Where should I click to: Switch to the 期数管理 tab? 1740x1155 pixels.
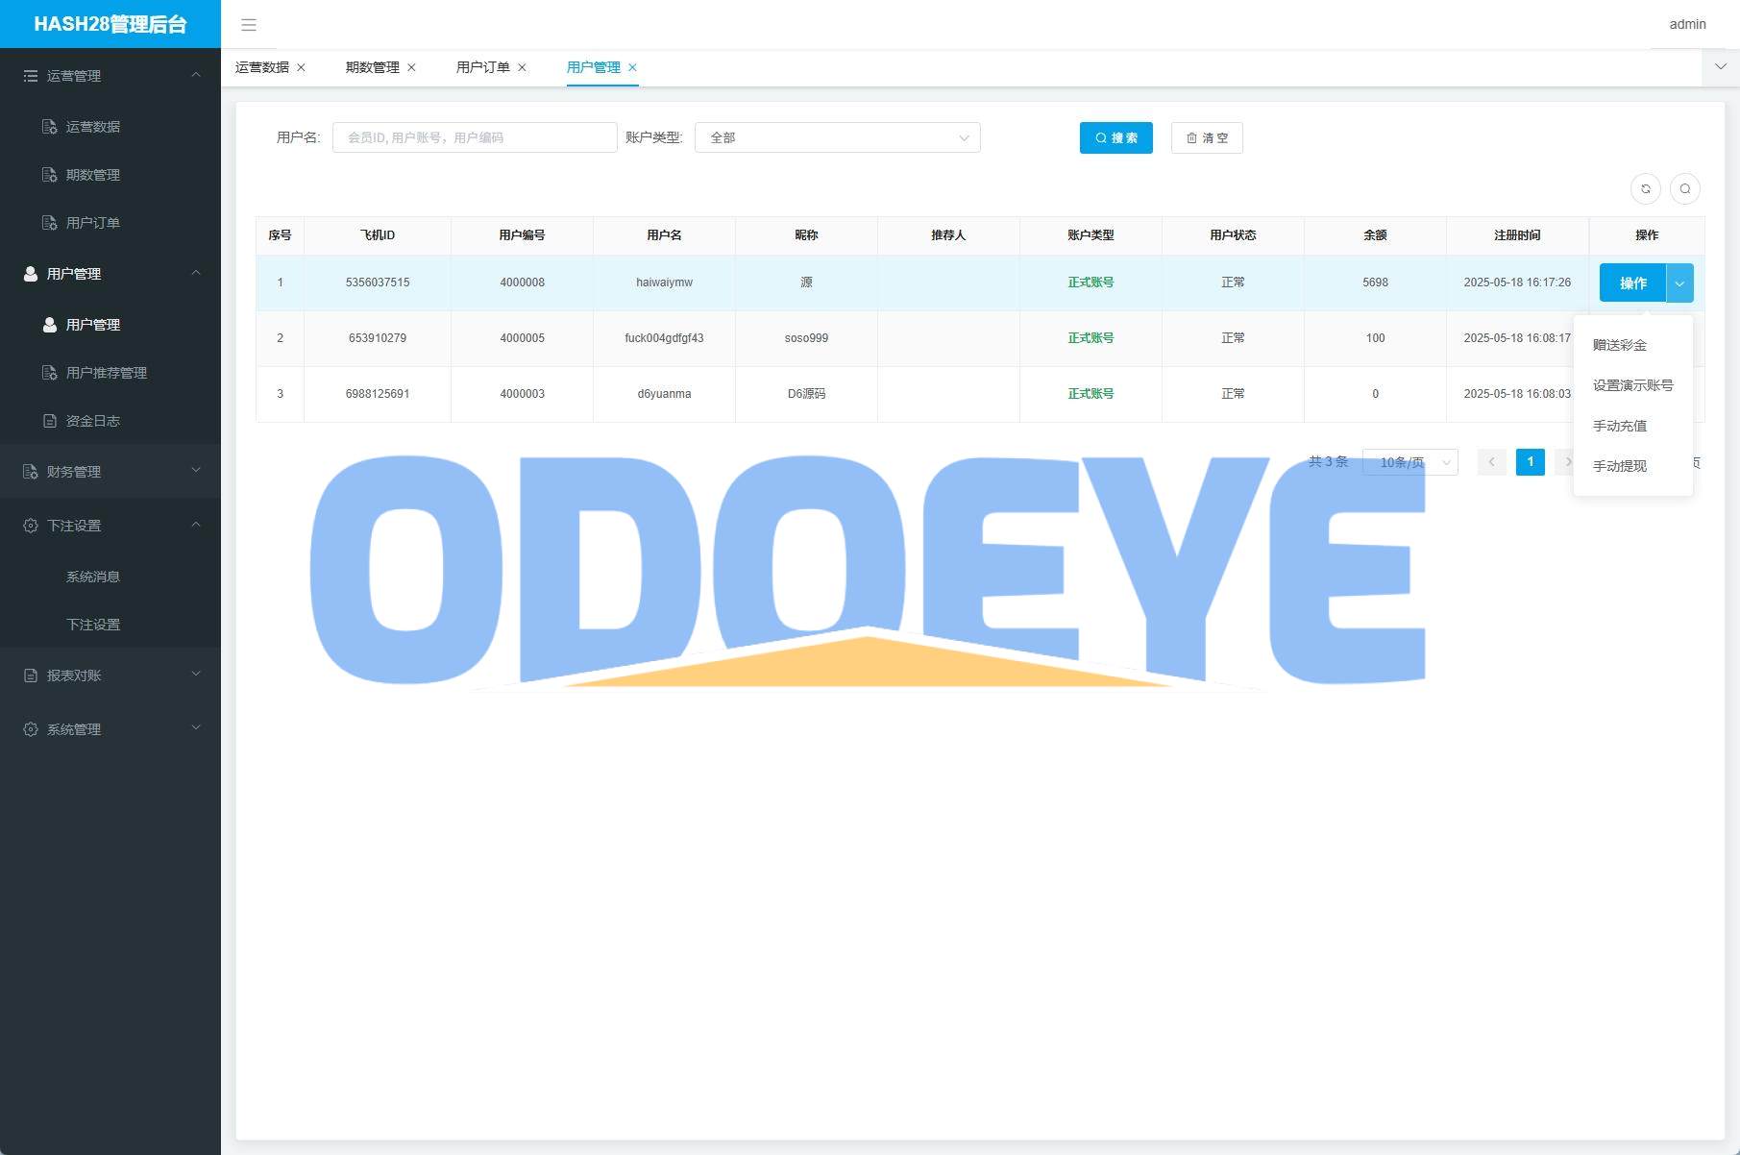click(x=373, y=67)
